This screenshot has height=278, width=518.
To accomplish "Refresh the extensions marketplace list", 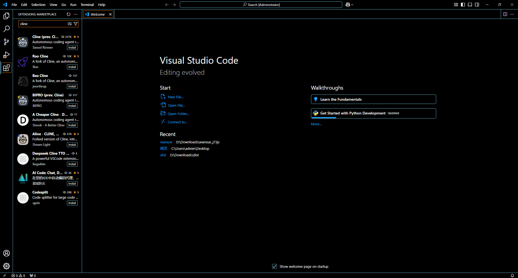I will pos(69,14).
